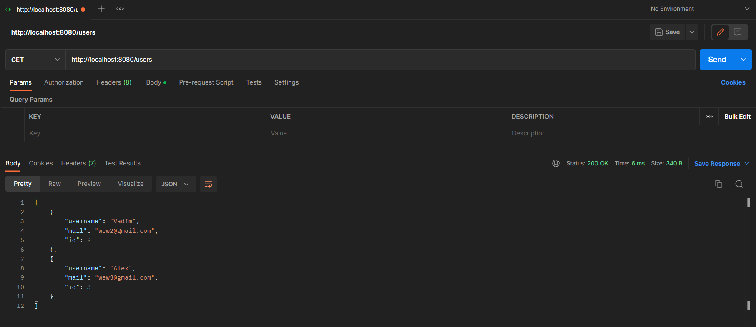Switch response view to Raw
Image resolution: width=756 pixels, height=327 pixels.
[x=55, y=184]
